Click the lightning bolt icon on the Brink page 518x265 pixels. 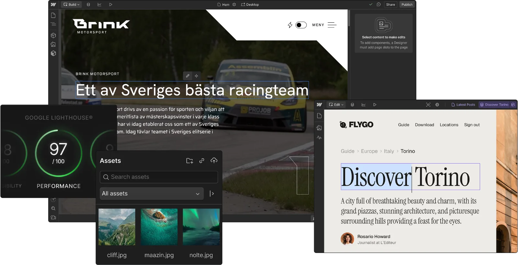coord(290,25)
